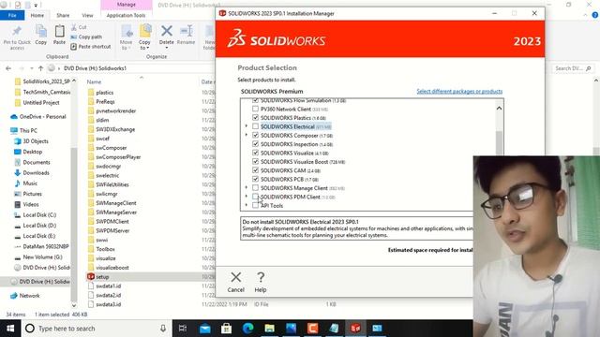
Task: Sort files by Name column header
Action: click(x=94, y=81)
